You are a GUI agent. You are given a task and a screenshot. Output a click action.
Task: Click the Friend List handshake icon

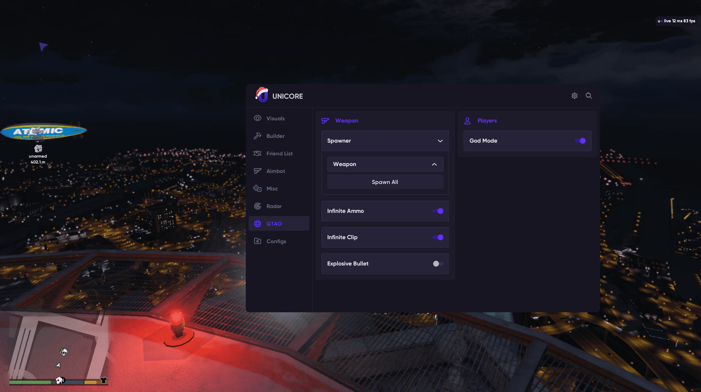258,153
